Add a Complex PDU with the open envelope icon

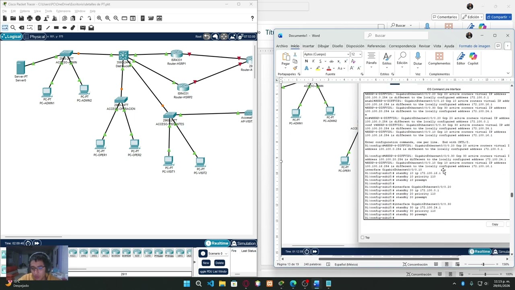click(91, 27)
